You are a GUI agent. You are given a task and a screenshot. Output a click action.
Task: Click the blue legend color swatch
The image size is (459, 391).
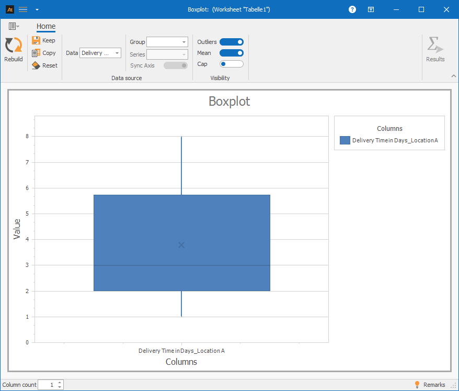point(345,140)
